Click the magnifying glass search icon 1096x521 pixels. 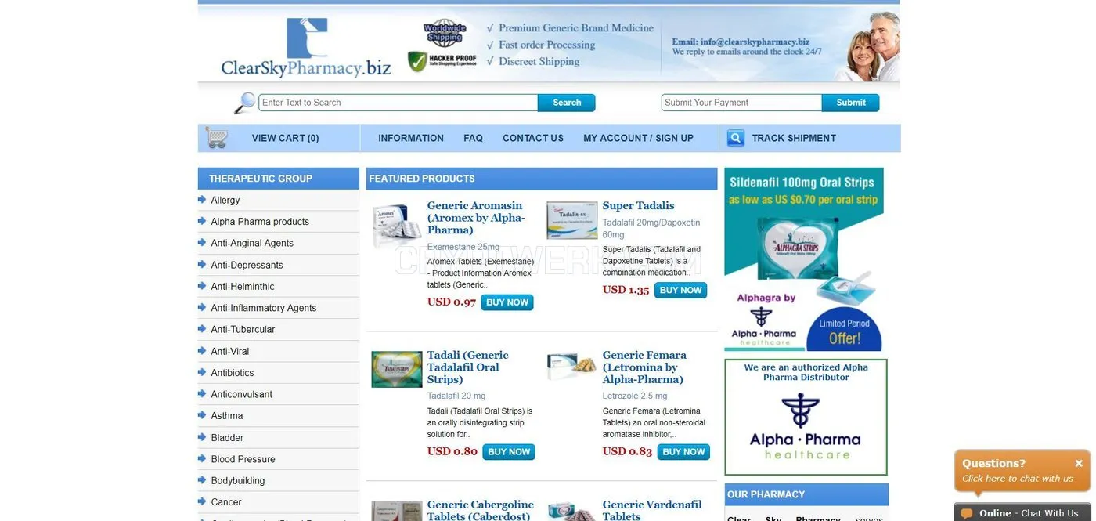click(x=245, y=103)
